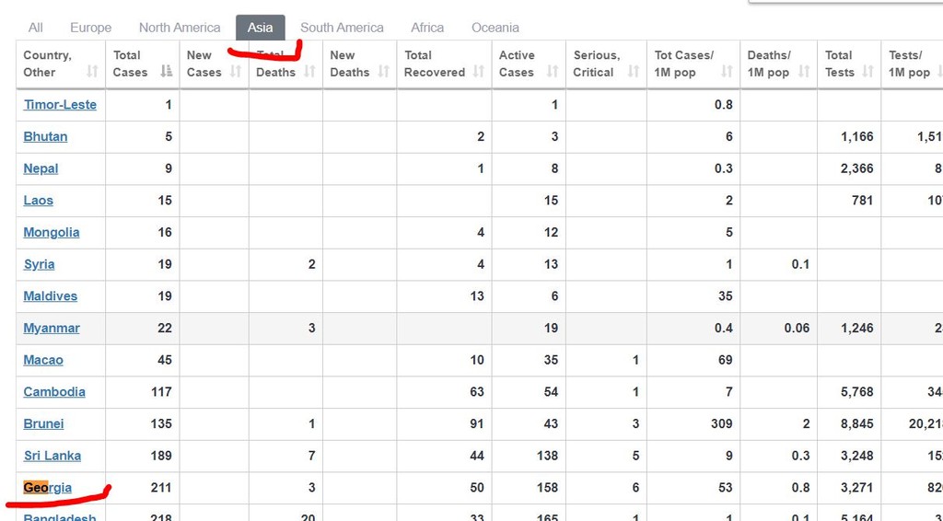Open the South America tab

pyautogui.click(x=342, y=28)
